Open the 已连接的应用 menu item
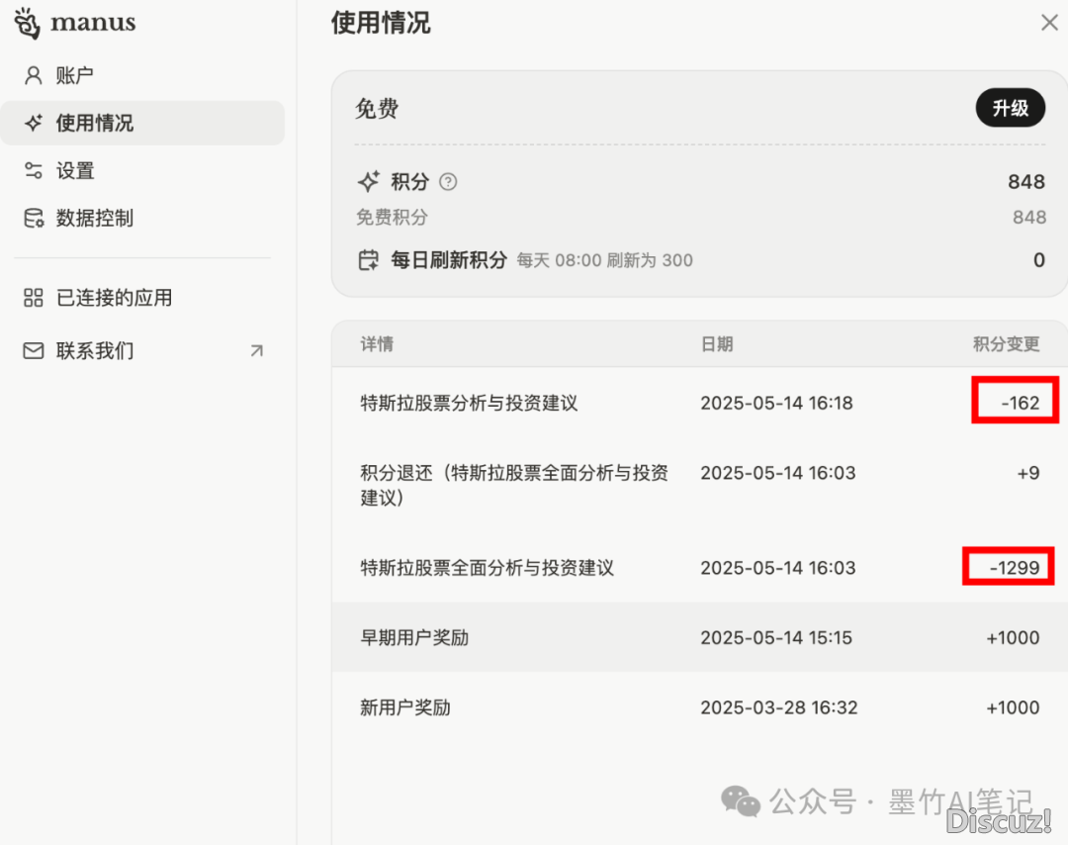 click(x=142, y=298)
